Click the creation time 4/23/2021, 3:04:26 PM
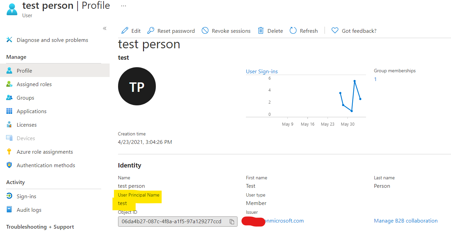The height and width of the screenshot is (232, 451). (x=145, y=142)
